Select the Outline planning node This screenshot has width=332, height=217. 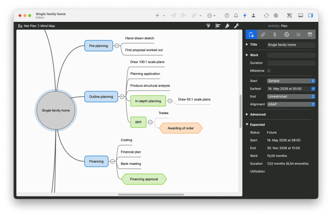101,97
